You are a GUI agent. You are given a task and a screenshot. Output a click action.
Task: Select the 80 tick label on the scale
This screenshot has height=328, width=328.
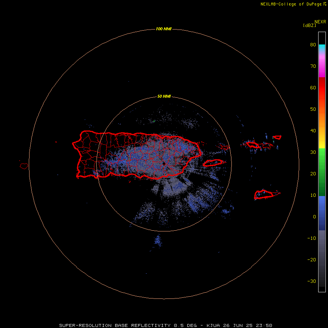tap(313, 45)
